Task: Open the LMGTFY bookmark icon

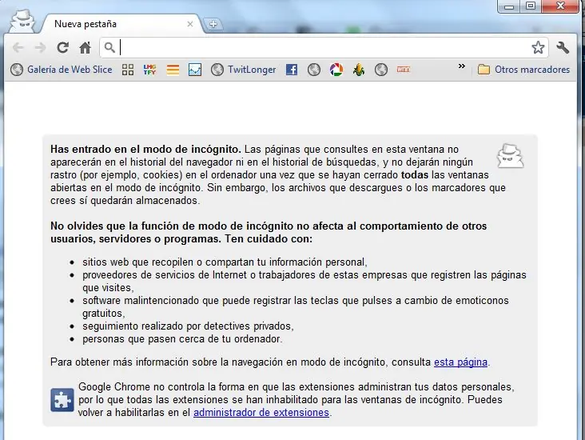Action: 149,70
